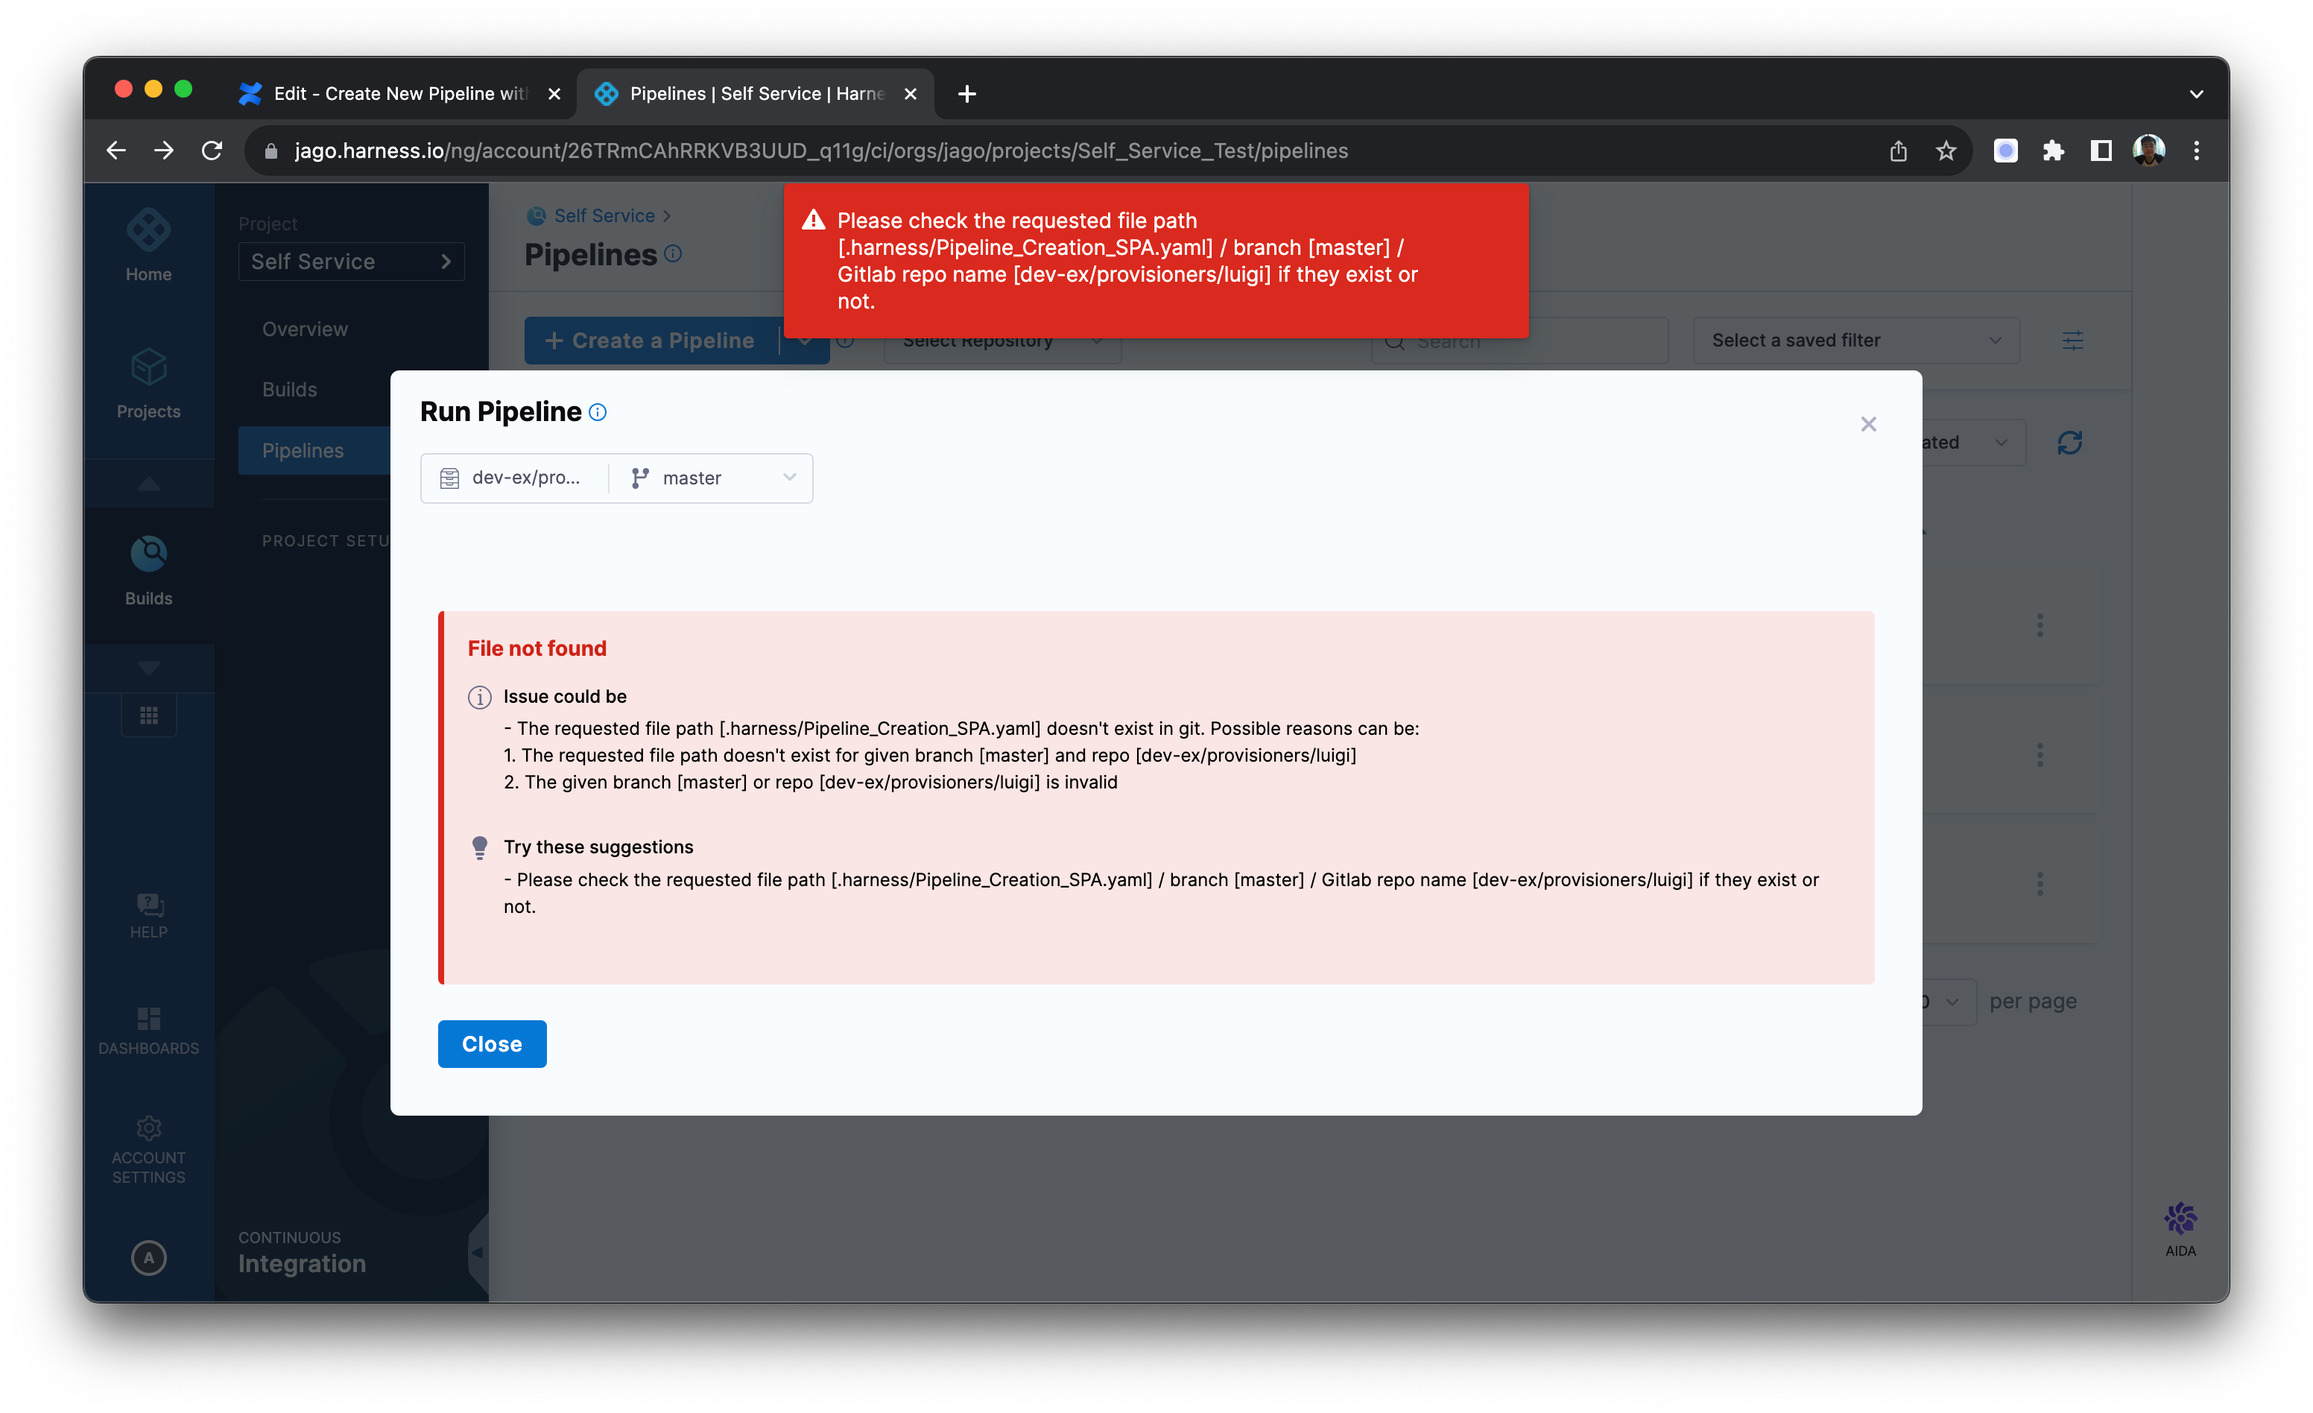Go forward with the browser forward arrow
2313x1413 pixels.
click(x=164, y=151)
